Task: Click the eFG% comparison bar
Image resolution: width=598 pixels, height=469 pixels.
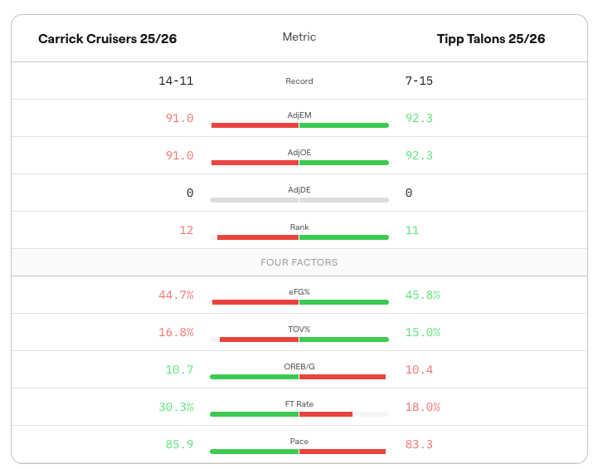Action: point(299,302)
